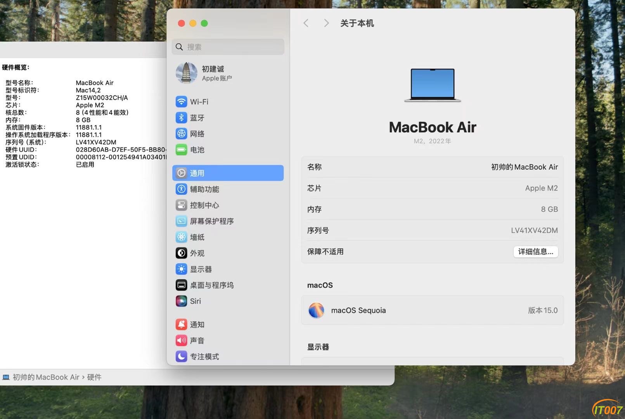The height and width of the screenshot is (419, 625).
Task: Click the macOS Sequoia name text
Action: point(358,310)
